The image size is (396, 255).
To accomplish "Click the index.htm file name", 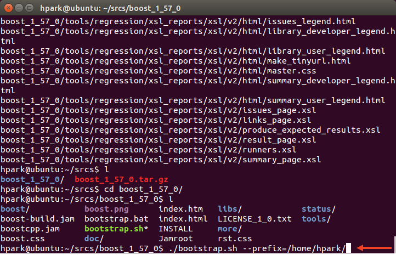I will (x=180, y=209).
